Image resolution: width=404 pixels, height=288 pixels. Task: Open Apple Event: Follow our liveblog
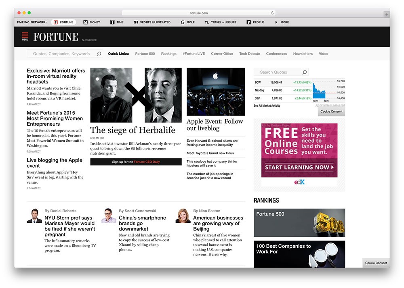[215, 124]
